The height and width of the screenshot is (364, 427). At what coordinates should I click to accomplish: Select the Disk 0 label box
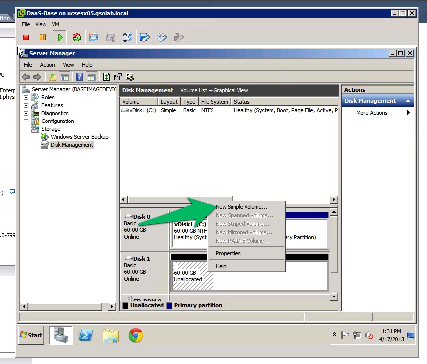pyautogui.click(x=145, y=230)
